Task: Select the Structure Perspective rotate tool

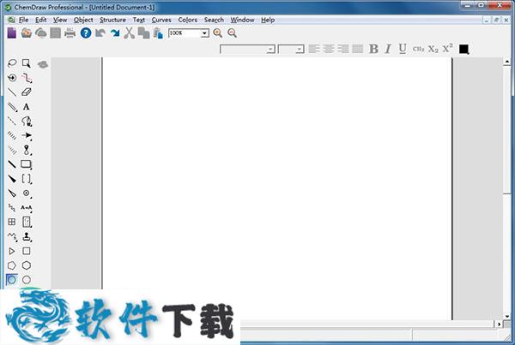Action: [12, 78]
